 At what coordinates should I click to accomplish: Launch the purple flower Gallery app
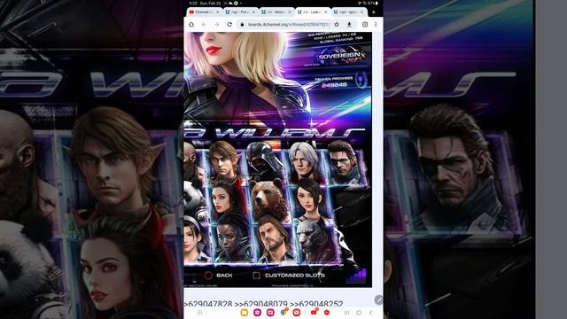(x=257, y=313)
